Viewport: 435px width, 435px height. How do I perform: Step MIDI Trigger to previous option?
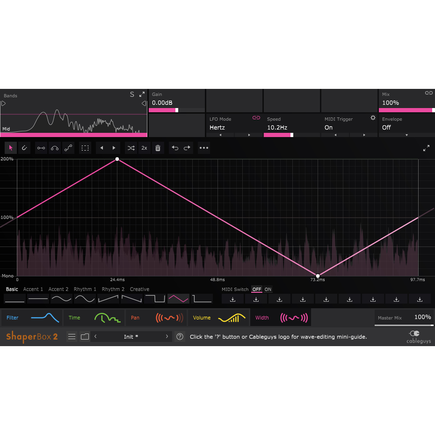click(335, 135)
